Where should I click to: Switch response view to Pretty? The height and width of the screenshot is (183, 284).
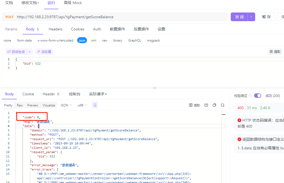pos(8,105)
